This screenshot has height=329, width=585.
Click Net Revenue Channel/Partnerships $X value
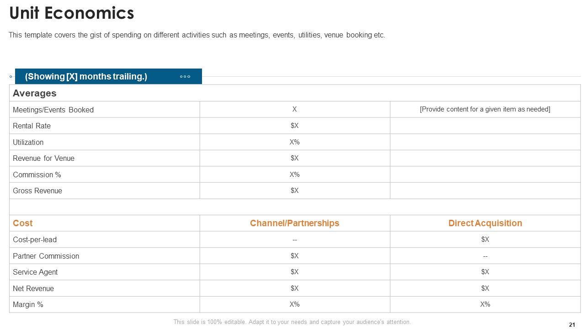(x=295, y=288)
